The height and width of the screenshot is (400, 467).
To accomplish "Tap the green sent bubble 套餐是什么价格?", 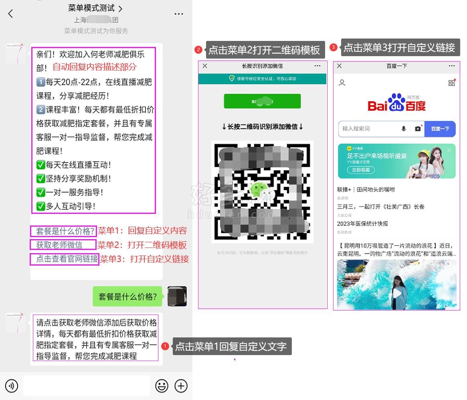I will [x=127, y=296].
